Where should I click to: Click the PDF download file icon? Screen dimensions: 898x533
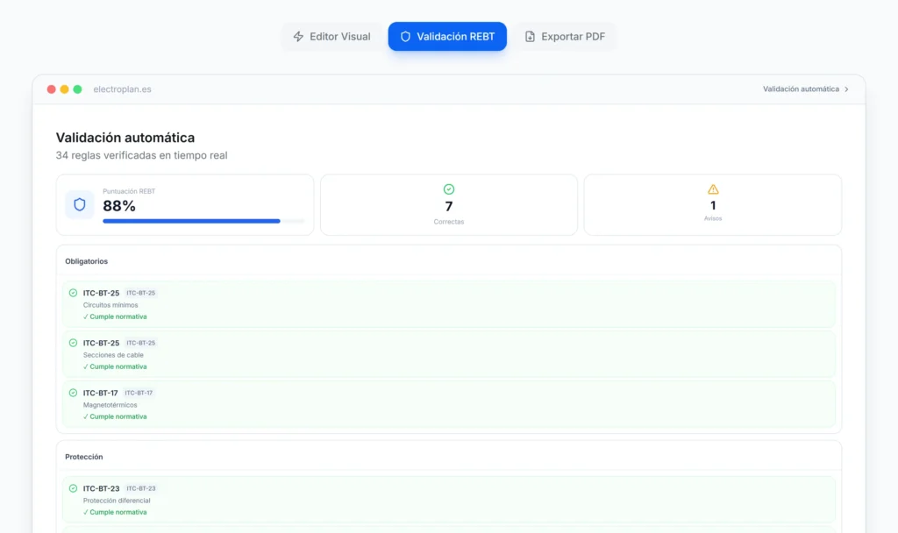coord(531,37)
